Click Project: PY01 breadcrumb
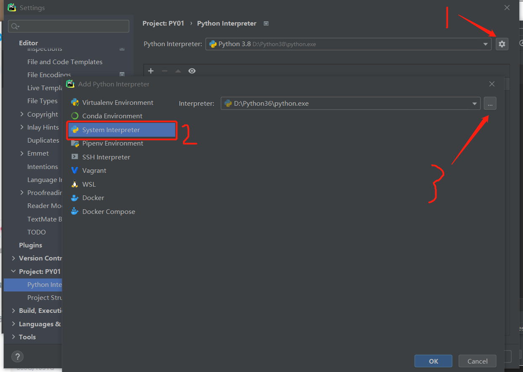523x372 pixels. click(x=163, y=23)
